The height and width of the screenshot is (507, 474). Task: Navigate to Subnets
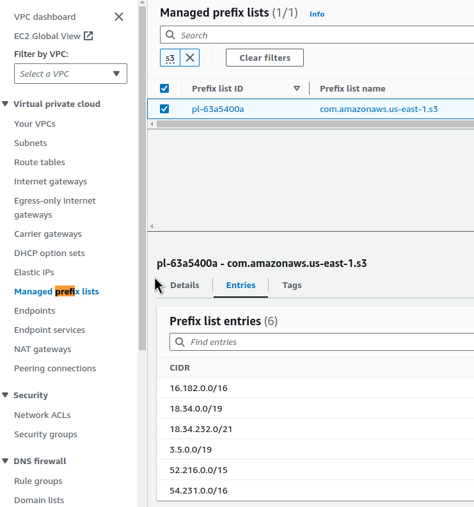click(x=30, y=143)
